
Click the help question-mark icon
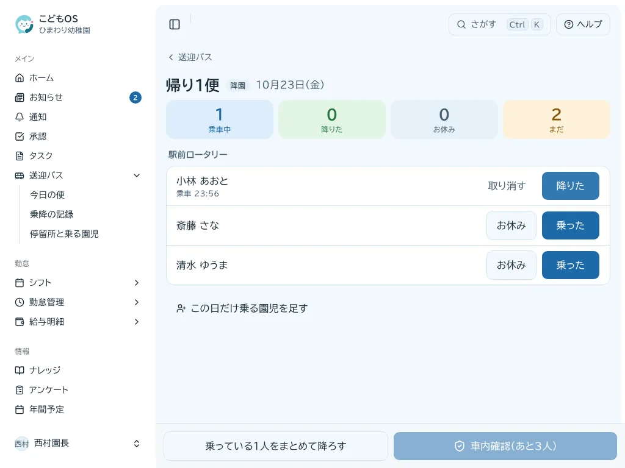coord(569,24)
